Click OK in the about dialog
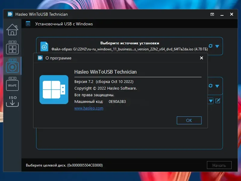Viewport: 241px width, 181px height. (x=189, y=120)
